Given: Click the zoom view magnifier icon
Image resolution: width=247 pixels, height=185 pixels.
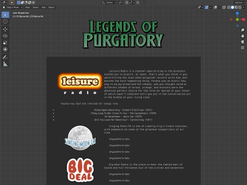Looking at the screenshot, I should pos(242,30).
